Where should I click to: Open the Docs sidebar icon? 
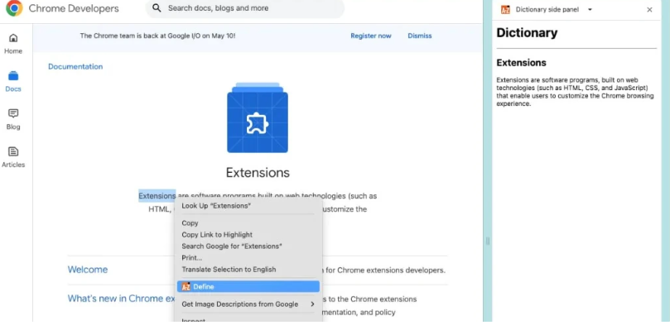(13, 76)
